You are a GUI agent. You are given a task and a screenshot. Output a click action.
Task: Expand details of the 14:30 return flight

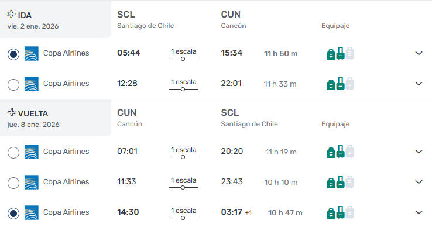pyautogui.click(x=419, y=212)
